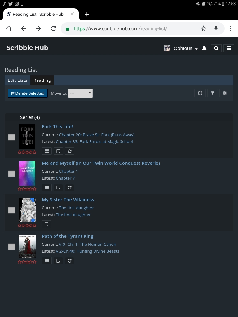The image size is (238, 317).
Task: Click the browser download icon
Action: (216, 28)
